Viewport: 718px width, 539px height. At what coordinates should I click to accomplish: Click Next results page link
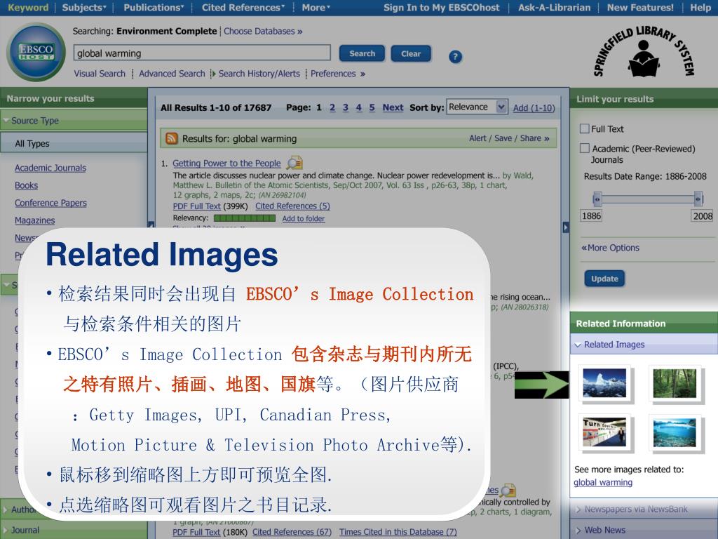coord(393,107)
